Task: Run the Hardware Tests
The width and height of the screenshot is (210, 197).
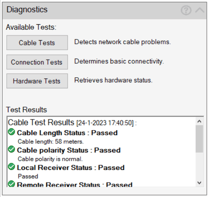Action: coord(37,81)
